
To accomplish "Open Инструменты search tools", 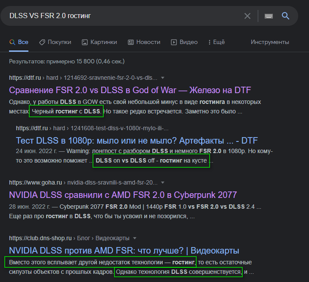I will click(x=270, y=42).
